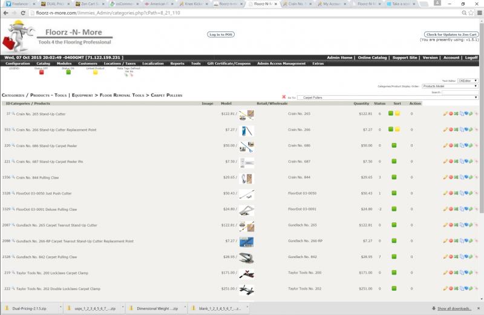
Task: Bookmark page using the star icon
Action: coord(471,13)
